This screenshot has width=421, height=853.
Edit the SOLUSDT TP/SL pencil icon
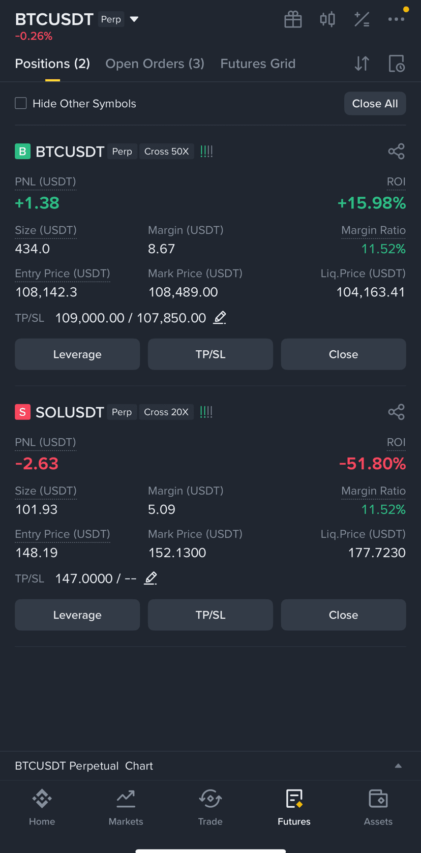[x=151, y=578]
